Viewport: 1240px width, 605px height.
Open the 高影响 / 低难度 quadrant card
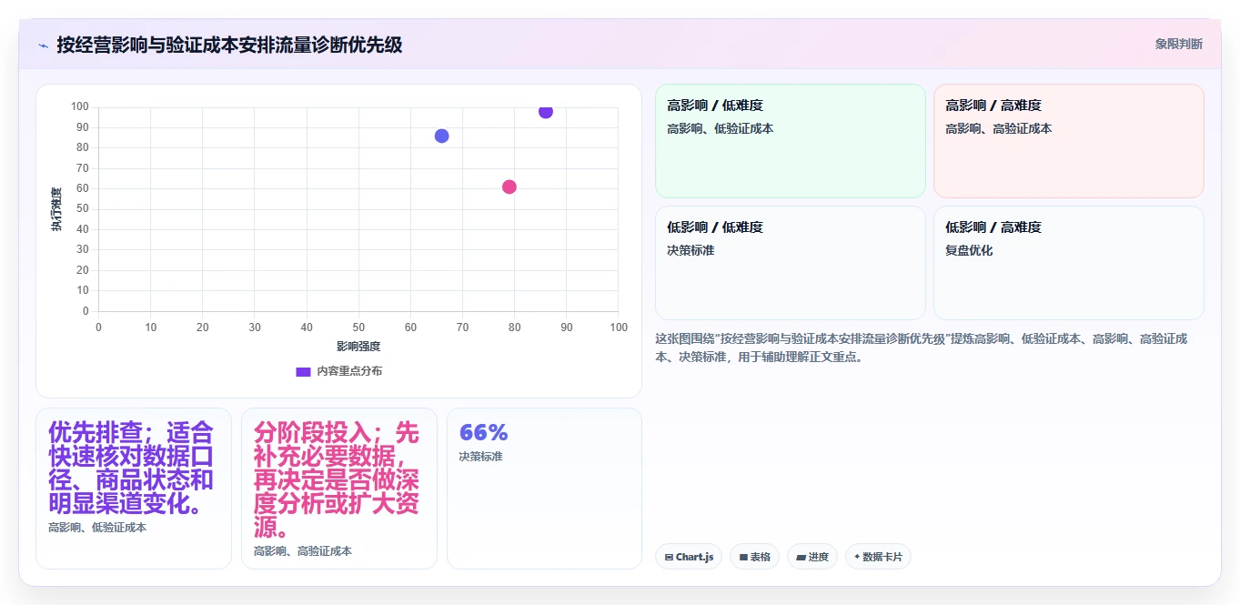pos(791,141)
